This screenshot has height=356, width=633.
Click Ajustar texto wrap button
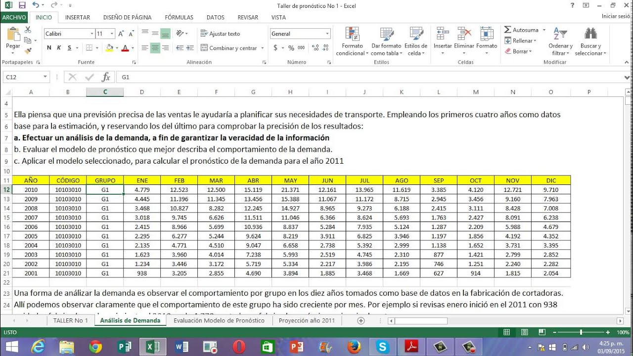click(x=221, y=34)
